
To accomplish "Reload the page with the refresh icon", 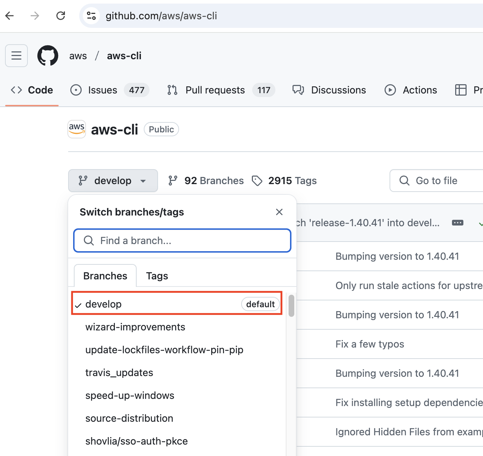I will 61,16.
